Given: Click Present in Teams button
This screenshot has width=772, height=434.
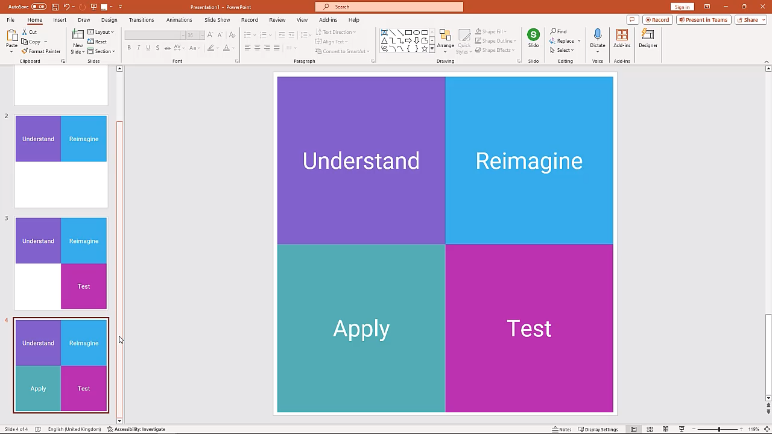Looking at the screenshot, I should (703, 20).
